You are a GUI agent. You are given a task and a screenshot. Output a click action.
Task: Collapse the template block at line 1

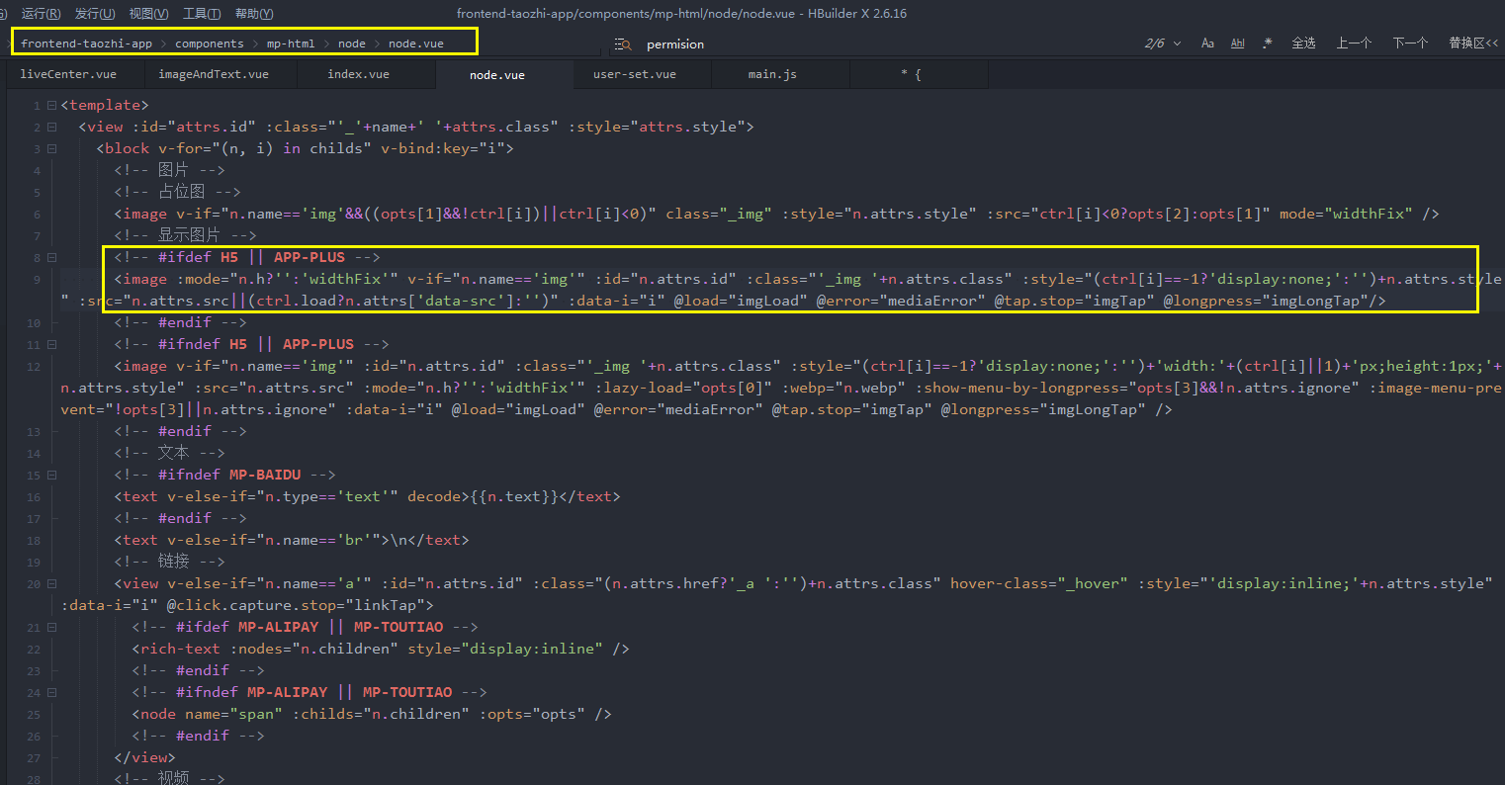pos(51,105)
